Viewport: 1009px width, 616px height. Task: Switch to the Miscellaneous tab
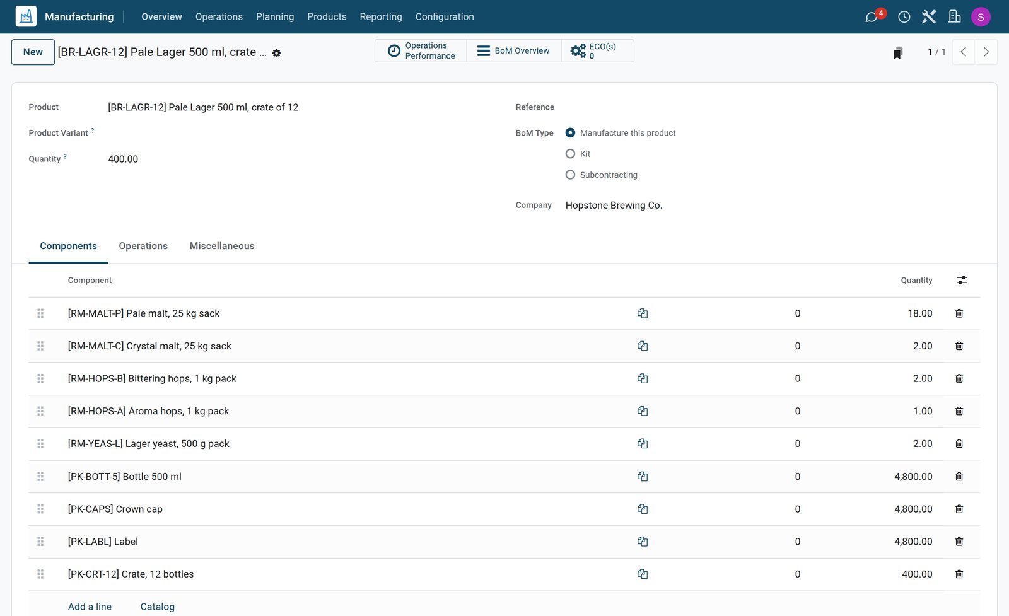222,246
